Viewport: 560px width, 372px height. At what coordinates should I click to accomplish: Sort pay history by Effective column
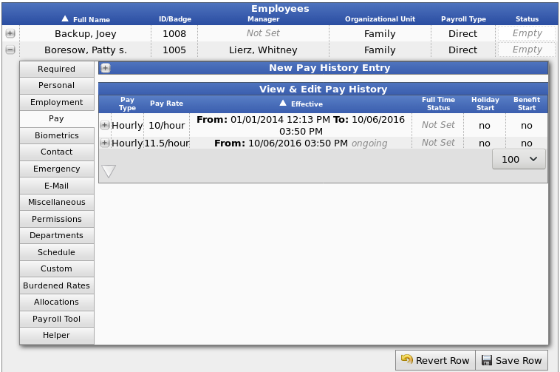(x=301, y=104)
